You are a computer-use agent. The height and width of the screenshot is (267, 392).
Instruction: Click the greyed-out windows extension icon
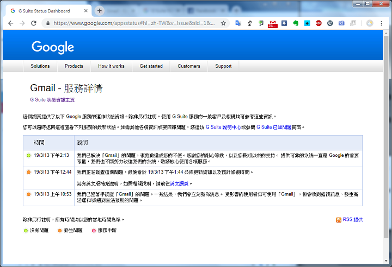(x=353, y=23)
